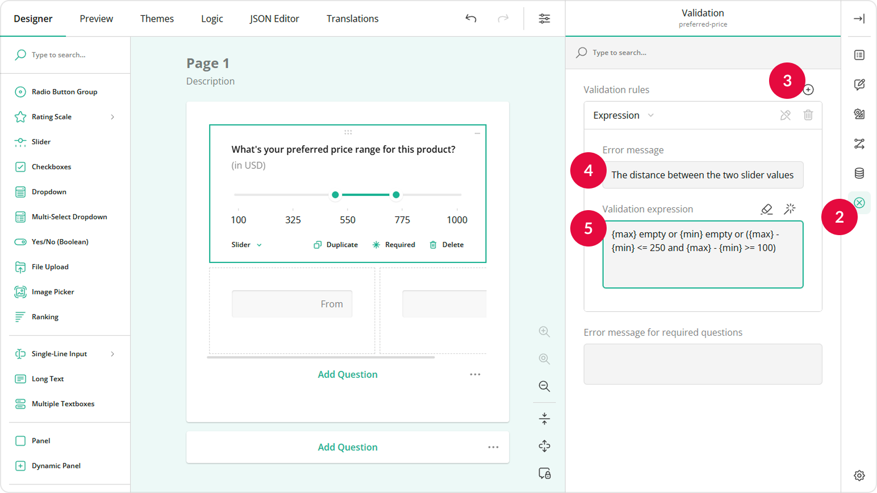877x493 pixels.
Task: Add Checkboxes question from toolbox
Action: [x=51, y=167]
